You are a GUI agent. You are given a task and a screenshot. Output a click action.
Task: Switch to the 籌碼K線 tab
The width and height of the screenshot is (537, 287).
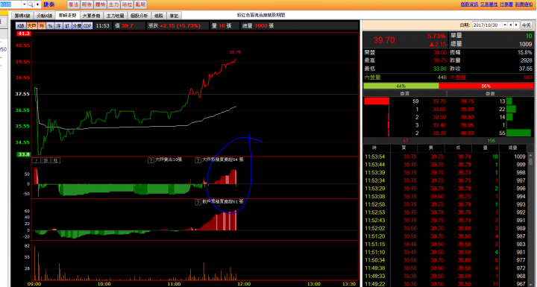22,16
